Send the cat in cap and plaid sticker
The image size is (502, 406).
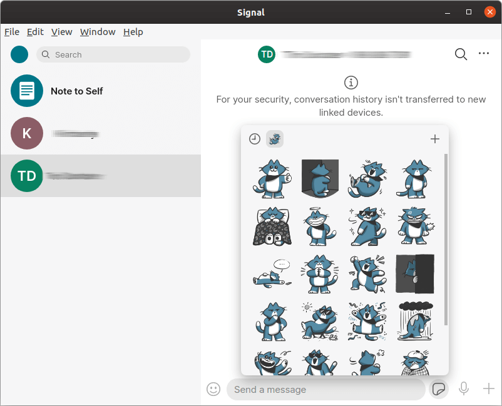tap(415, 362)
